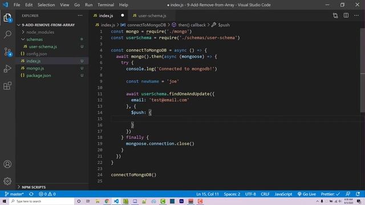The height and width of the screenshot is (205, 365).
Task: Open the Explorer view in activity bar
Action: click(x=7, y=18)
